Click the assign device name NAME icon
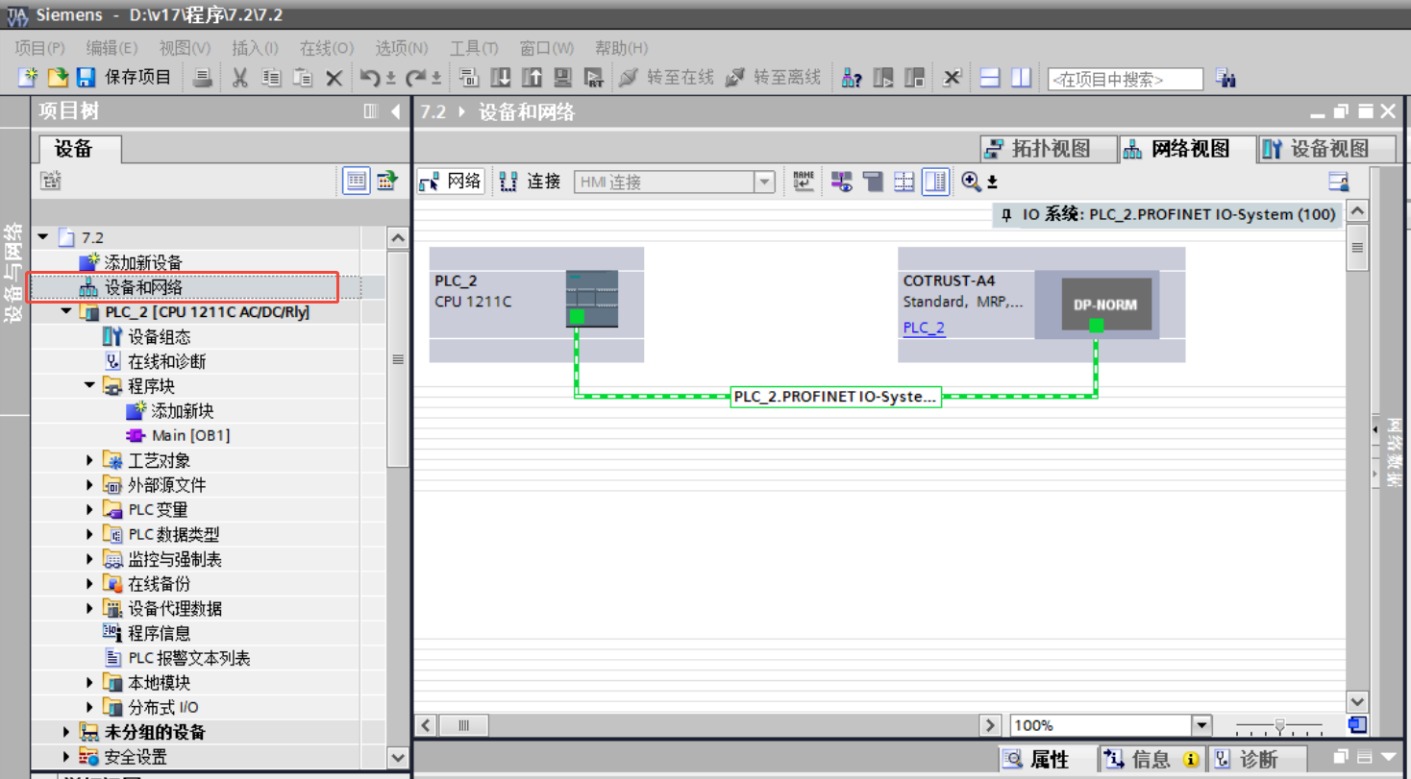 [804, 181]
